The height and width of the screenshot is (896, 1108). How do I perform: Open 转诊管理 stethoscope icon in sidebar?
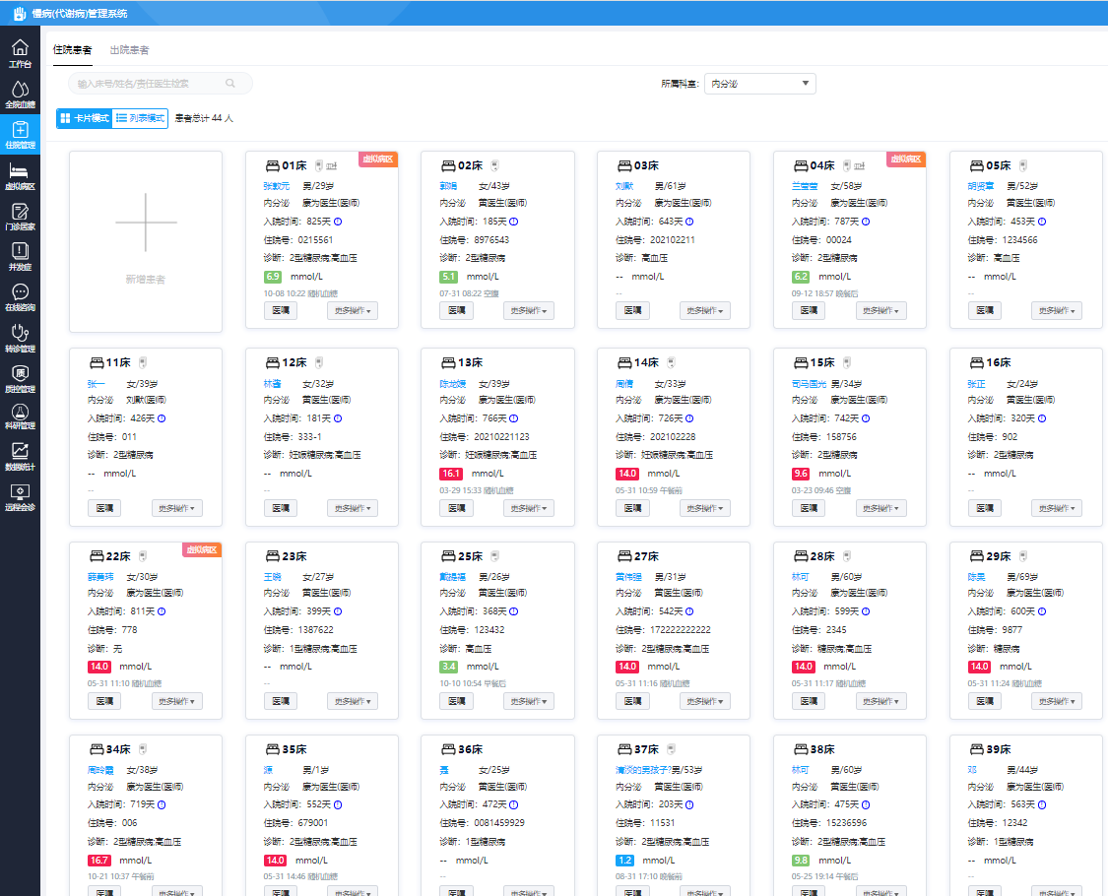click(x=20, y=338)
